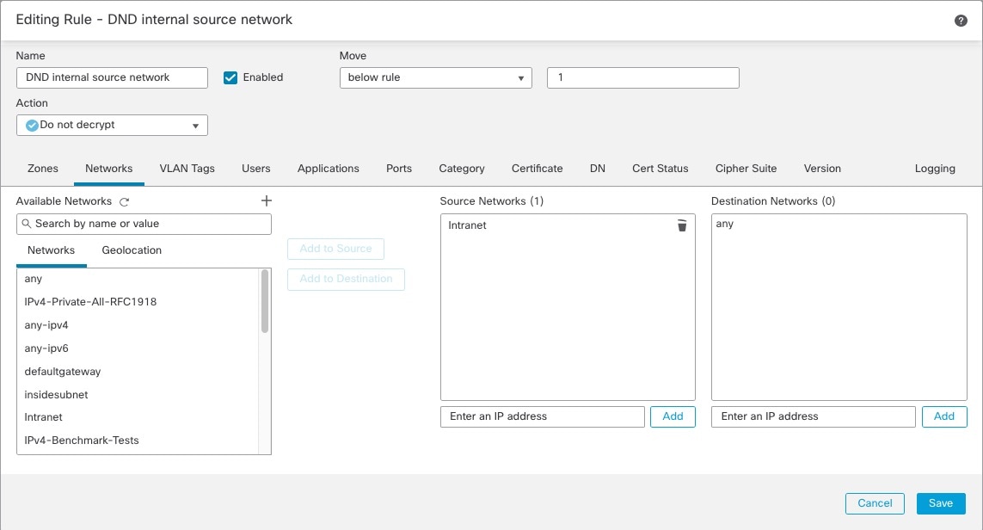Image resolution: width=983 pixels, height=530 pixels.
Task: Select the Networks sub-tab under Available Networks
Action: click(52, 250)
